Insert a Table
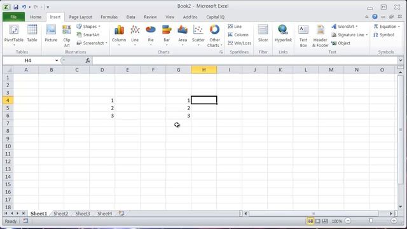Image resolution: width=407 pixels, height=229 pixels. [x=32, y=34]
